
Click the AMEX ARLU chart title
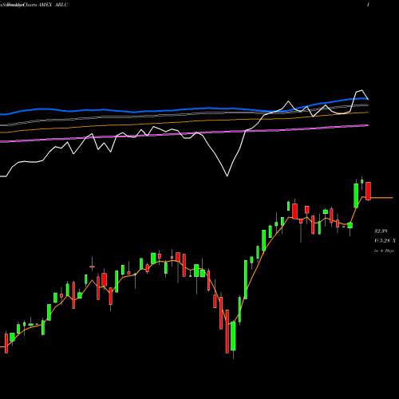[x=34, y=5]
